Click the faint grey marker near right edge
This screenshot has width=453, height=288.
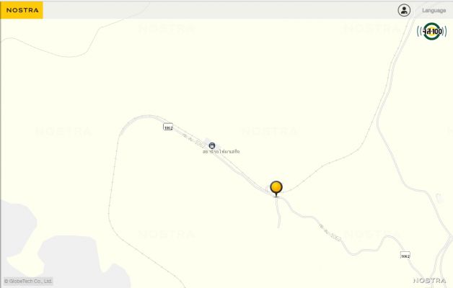439,198
